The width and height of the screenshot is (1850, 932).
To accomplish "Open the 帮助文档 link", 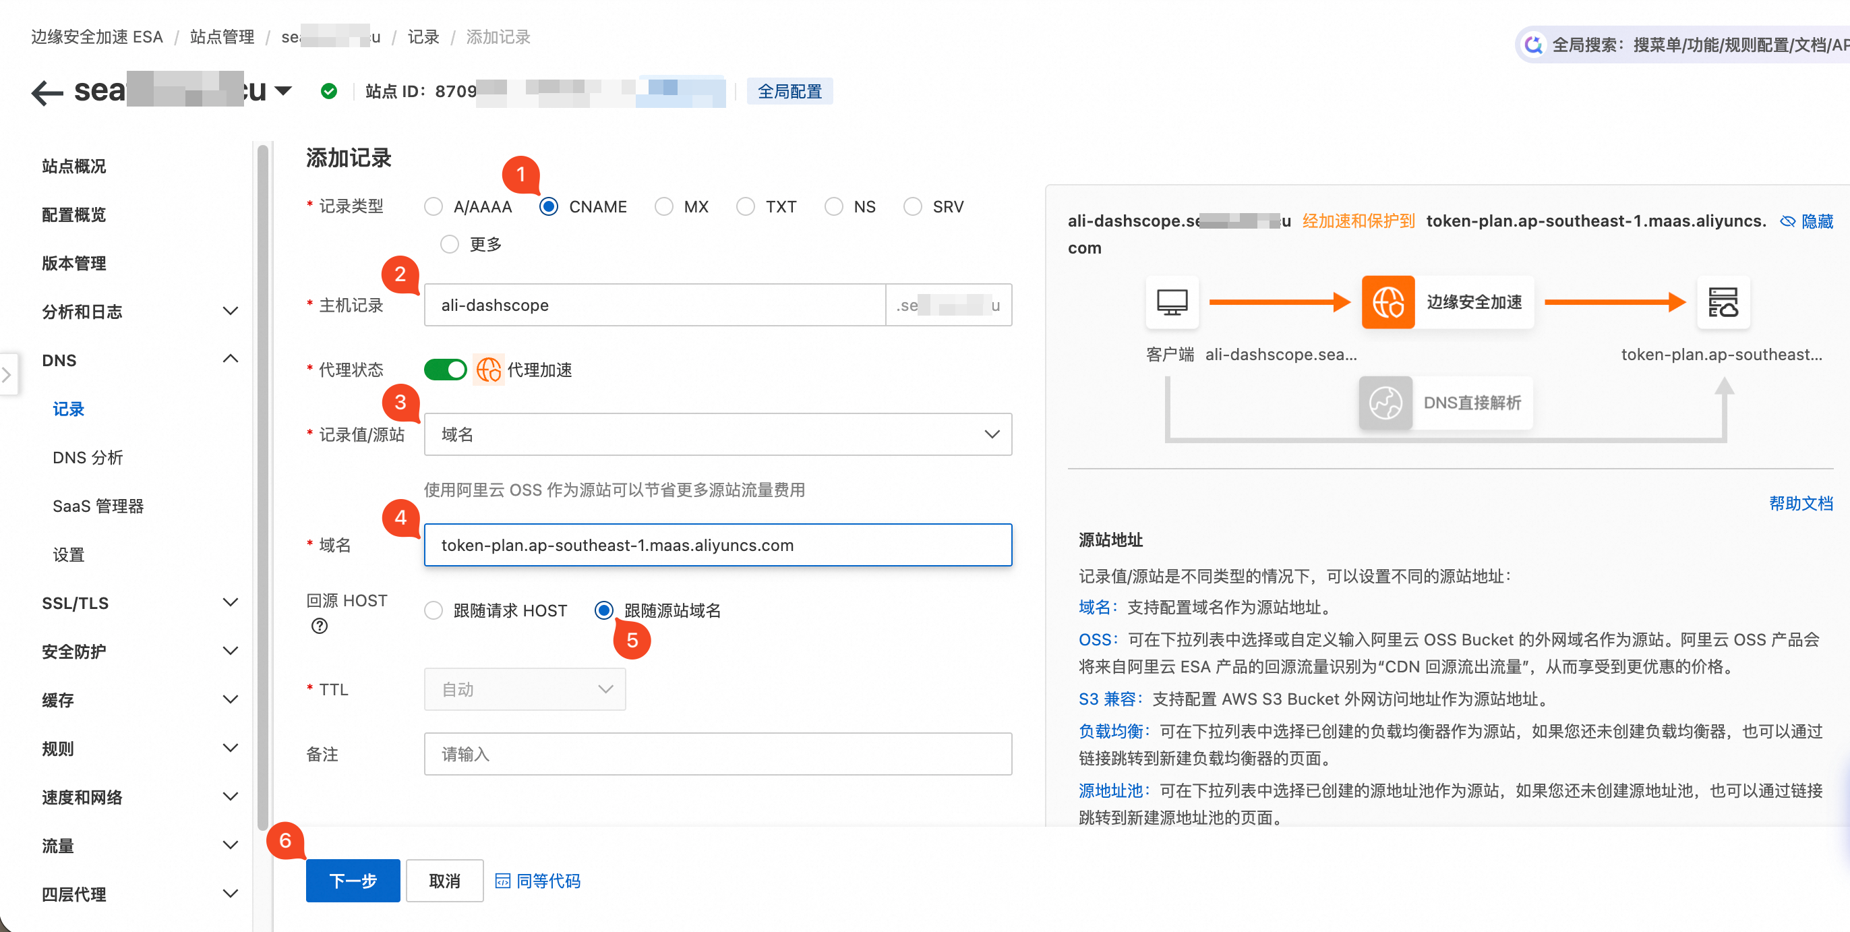I will (1800, 503).
